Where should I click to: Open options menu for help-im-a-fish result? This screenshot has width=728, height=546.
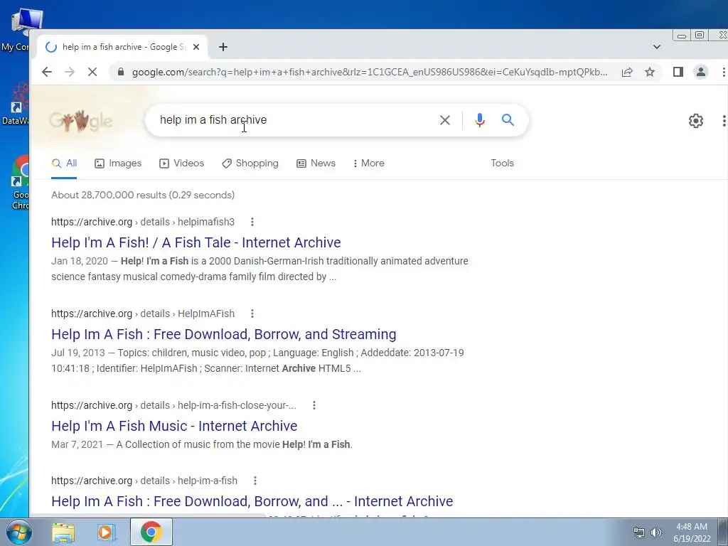click(x=255, y=481)
